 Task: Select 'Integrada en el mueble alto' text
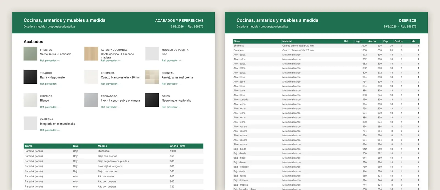57,124
